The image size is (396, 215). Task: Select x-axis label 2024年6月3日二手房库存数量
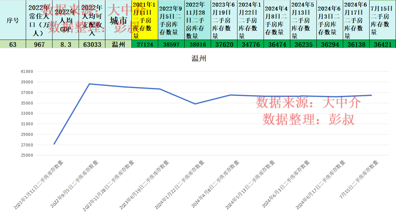tap(285, 184)
